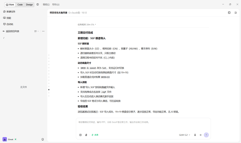This screenshot has height=143, width=241.
Task: Send the message with arrow button
Action: coord(206,135)
